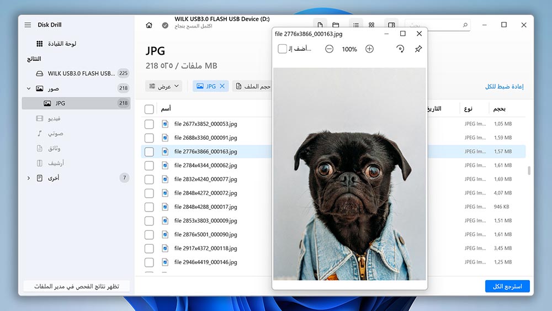Collapse the صور category in sidebar

point(29,88)
